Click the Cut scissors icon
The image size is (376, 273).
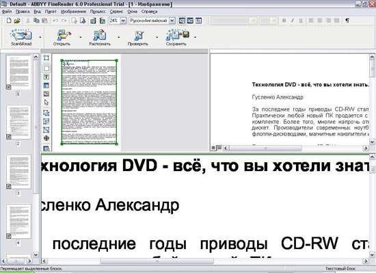28,21
